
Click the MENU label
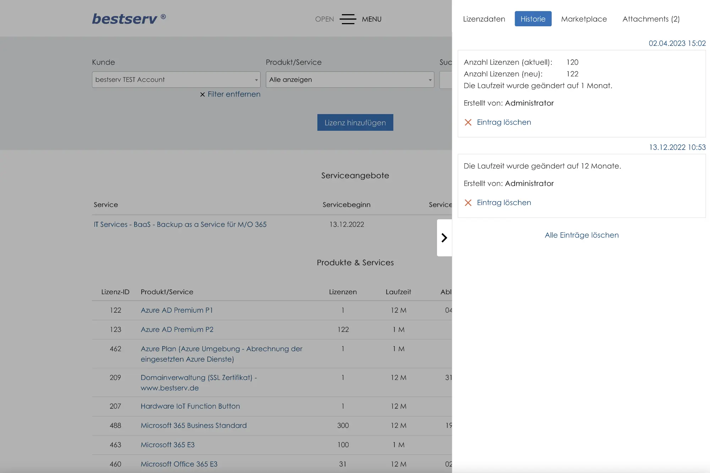(x=372, y=19)
